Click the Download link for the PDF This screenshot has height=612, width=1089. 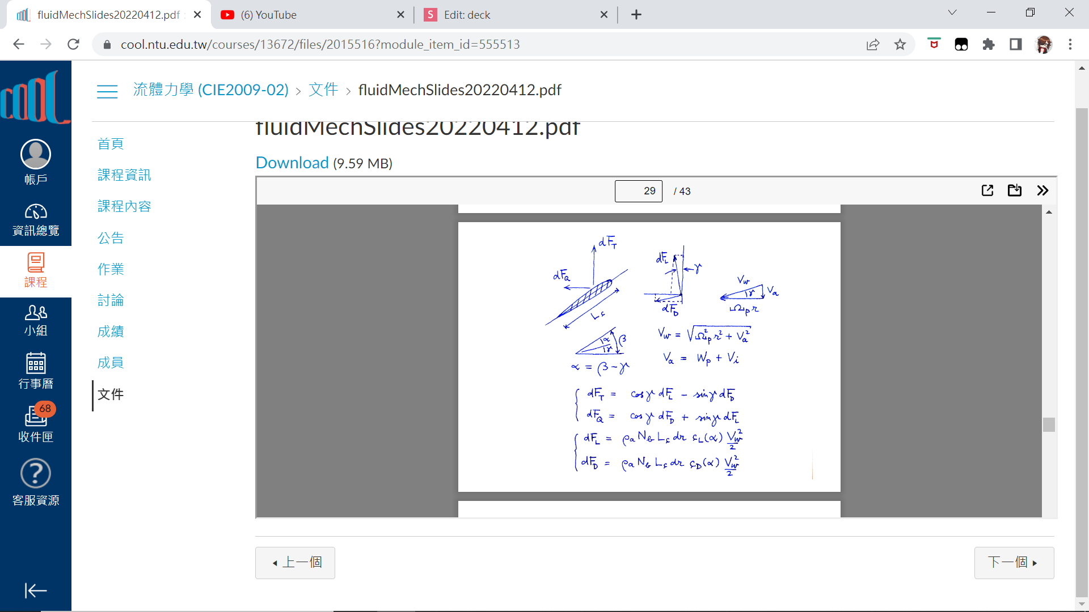click(292, 163)
